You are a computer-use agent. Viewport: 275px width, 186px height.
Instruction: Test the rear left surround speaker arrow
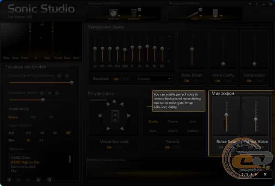tap(108, 129)
